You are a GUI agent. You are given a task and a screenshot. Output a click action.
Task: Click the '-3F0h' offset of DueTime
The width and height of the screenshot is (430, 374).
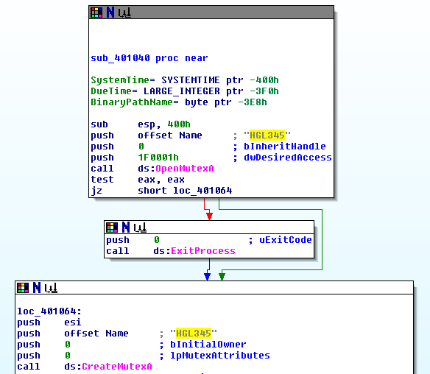coord(264,91)
